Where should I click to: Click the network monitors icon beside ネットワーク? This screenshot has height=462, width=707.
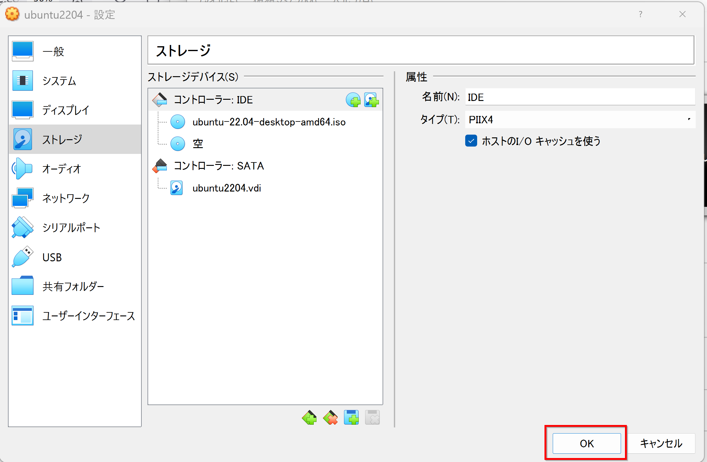pos(23,198)
